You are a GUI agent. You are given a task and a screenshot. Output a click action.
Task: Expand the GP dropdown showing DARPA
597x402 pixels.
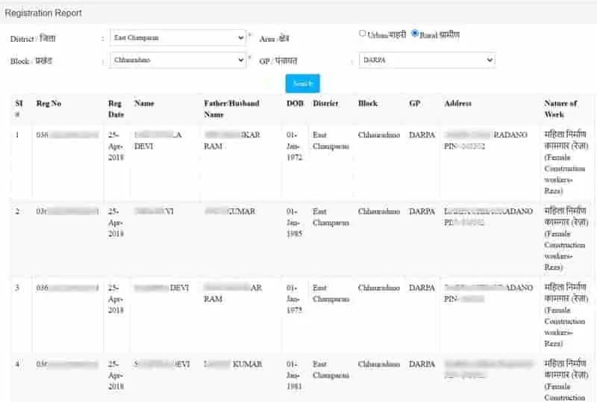(x=427, y=60)
